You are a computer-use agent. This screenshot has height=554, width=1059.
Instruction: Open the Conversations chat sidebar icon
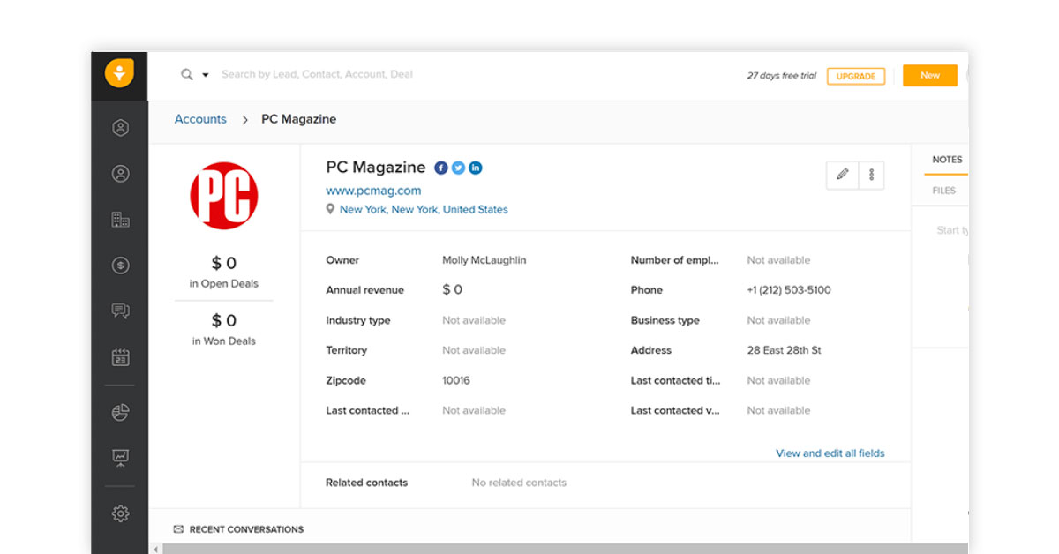click(x=121, y=311)
